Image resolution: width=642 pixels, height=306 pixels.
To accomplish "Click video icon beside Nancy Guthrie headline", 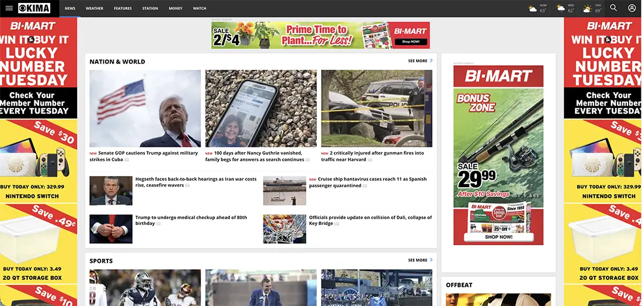I will click(x=308, y=160).
